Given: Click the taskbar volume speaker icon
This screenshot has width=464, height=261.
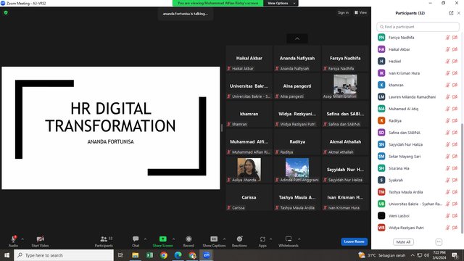Looking at the screenshot, I should 426,255.
